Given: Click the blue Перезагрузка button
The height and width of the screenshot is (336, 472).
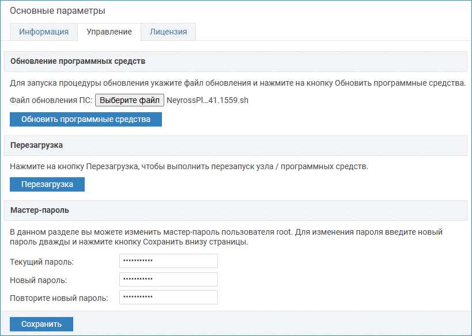Looking at the screenshot, I should (47, 185).
